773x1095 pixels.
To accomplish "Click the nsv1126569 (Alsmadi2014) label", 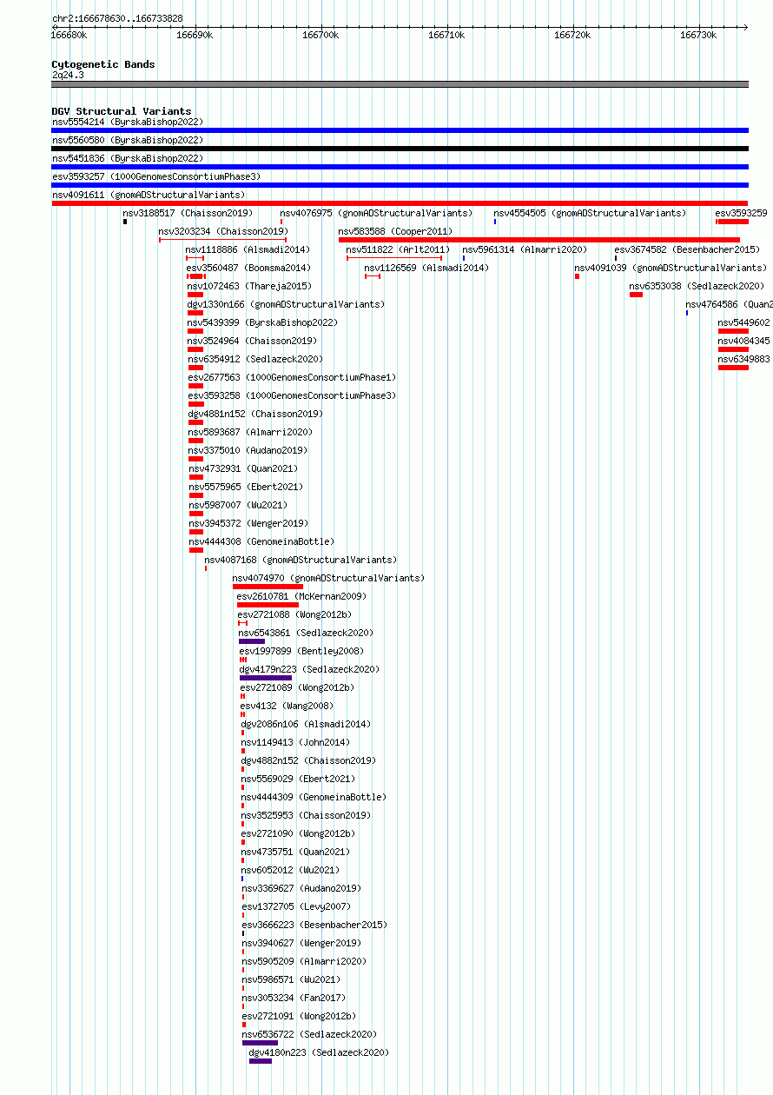I will click(426, 268).
